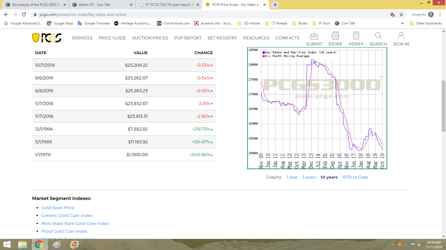Screen dimensions: 446x250
Task: Click the PCGS logo in header
Action: click(x=47, y=38)
